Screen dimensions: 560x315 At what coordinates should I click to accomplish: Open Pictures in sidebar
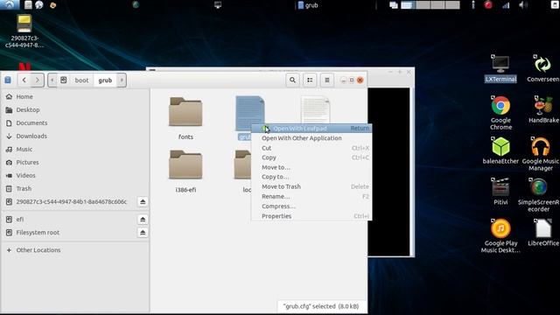pyautogui.click(x=74, y=163)
